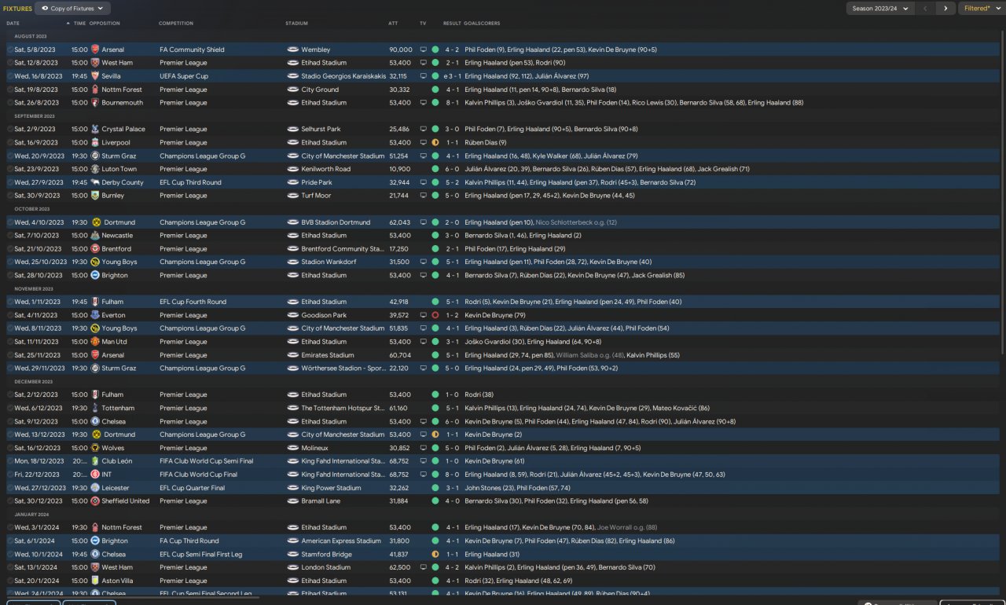Image resolution: width=1006 pixels, height=605 pixels.
Task: Click the Goodison Park stadium name
Action: pos(324,316)
